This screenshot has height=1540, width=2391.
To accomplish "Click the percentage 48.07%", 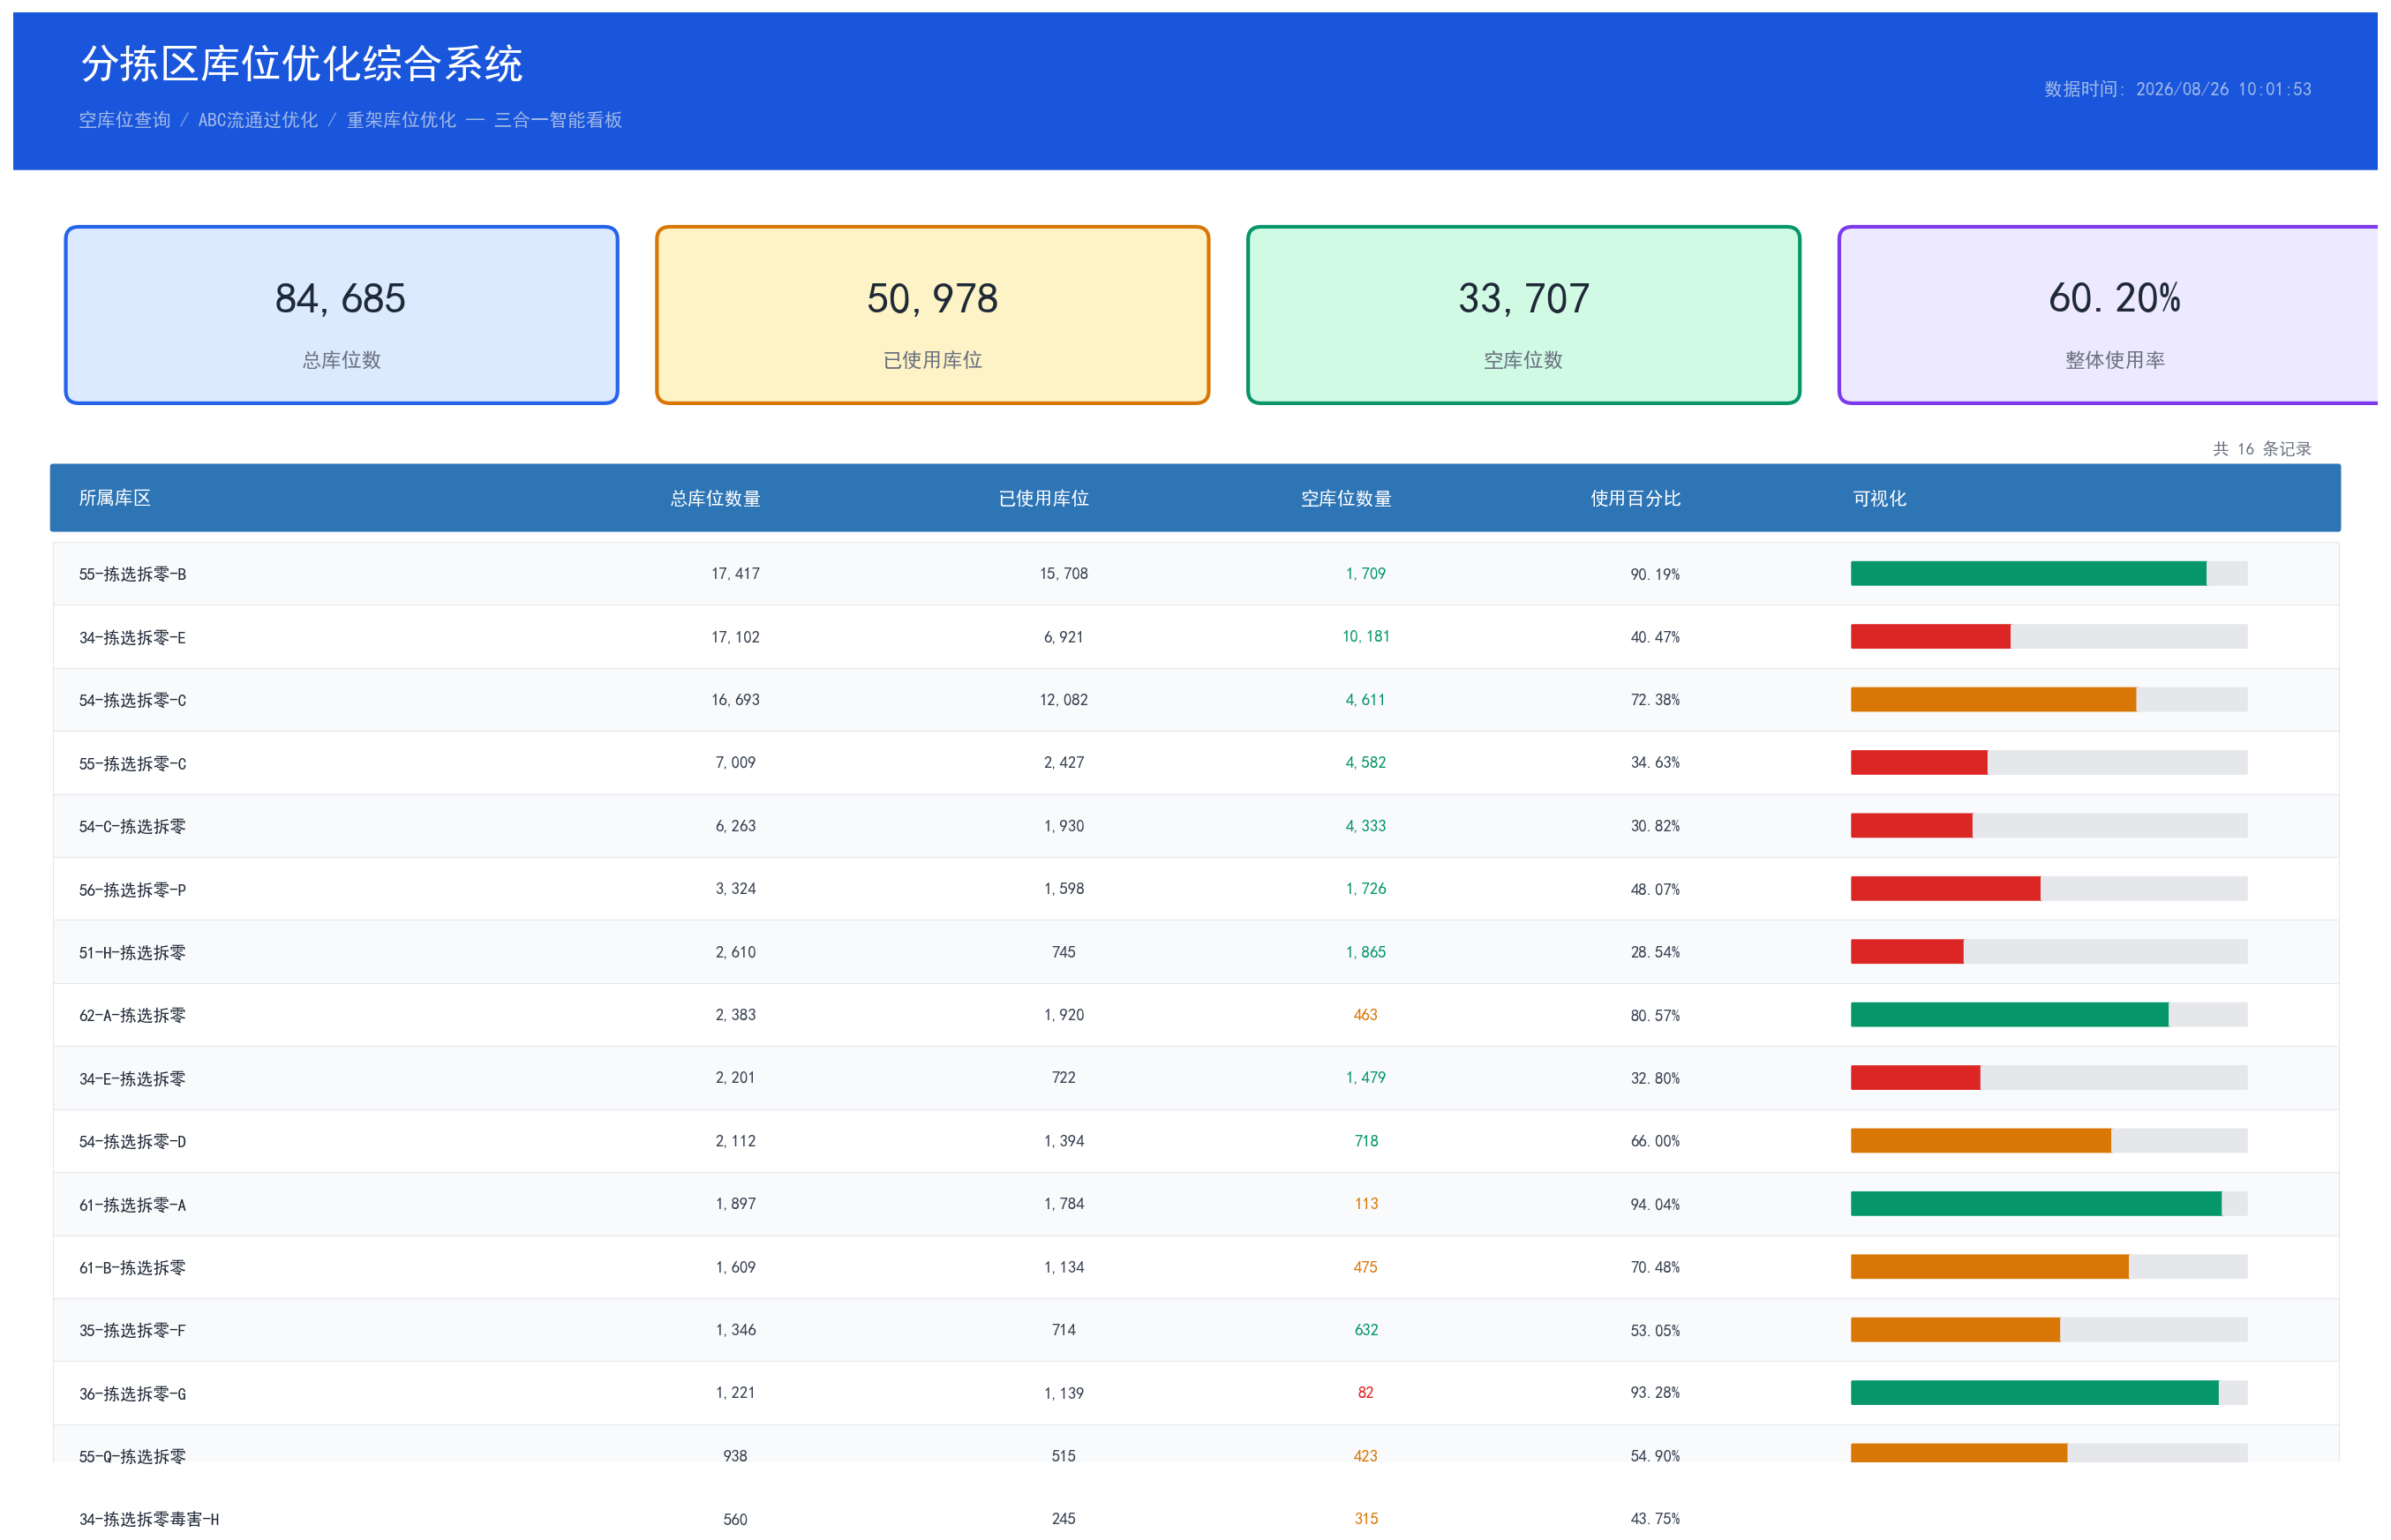I will coord(1655,889).
